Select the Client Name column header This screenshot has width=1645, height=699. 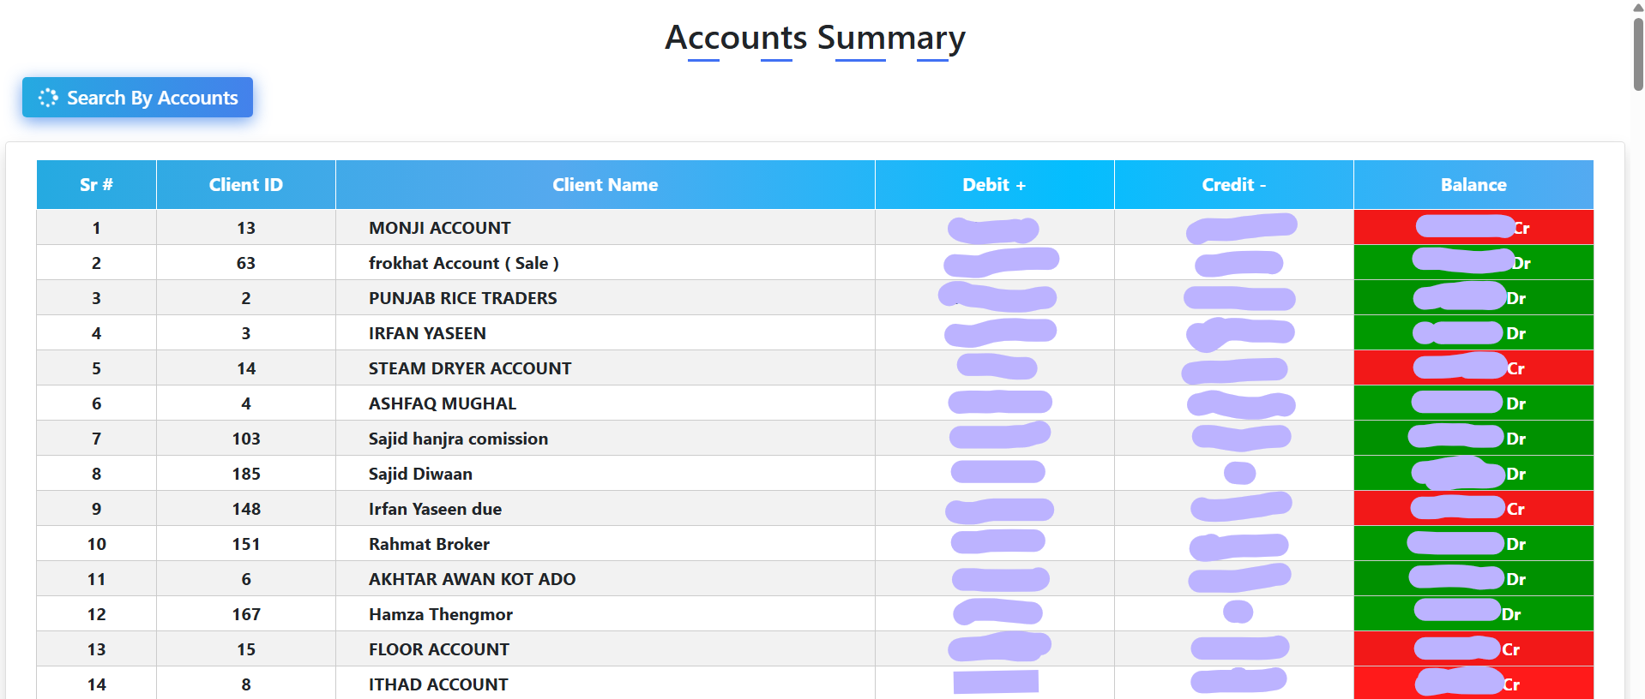[x=606, y=185]
